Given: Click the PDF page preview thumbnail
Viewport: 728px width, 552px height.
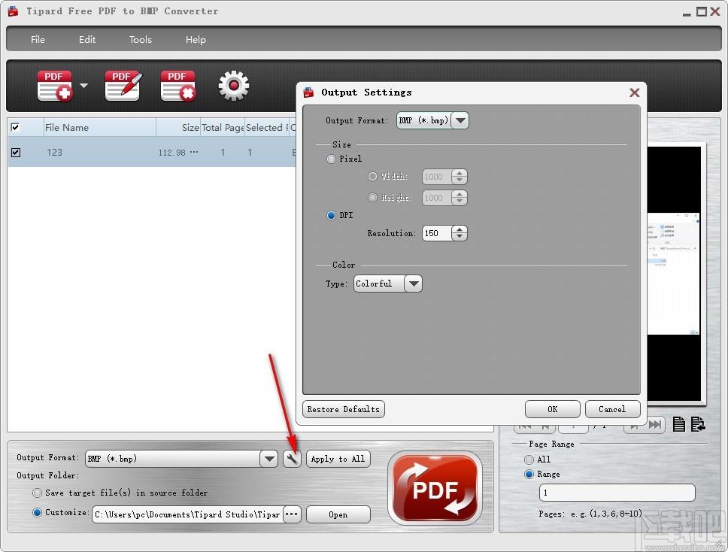Looking at the screenshot, I should (x=674, y=274).
